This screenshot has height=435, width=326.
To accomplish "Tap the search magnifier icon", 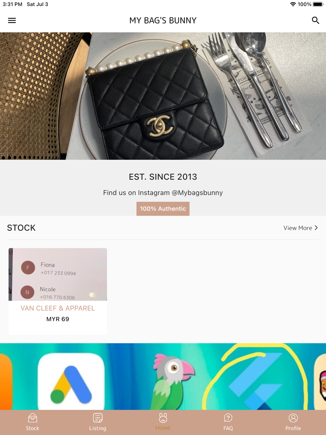I will click(315, 20).
